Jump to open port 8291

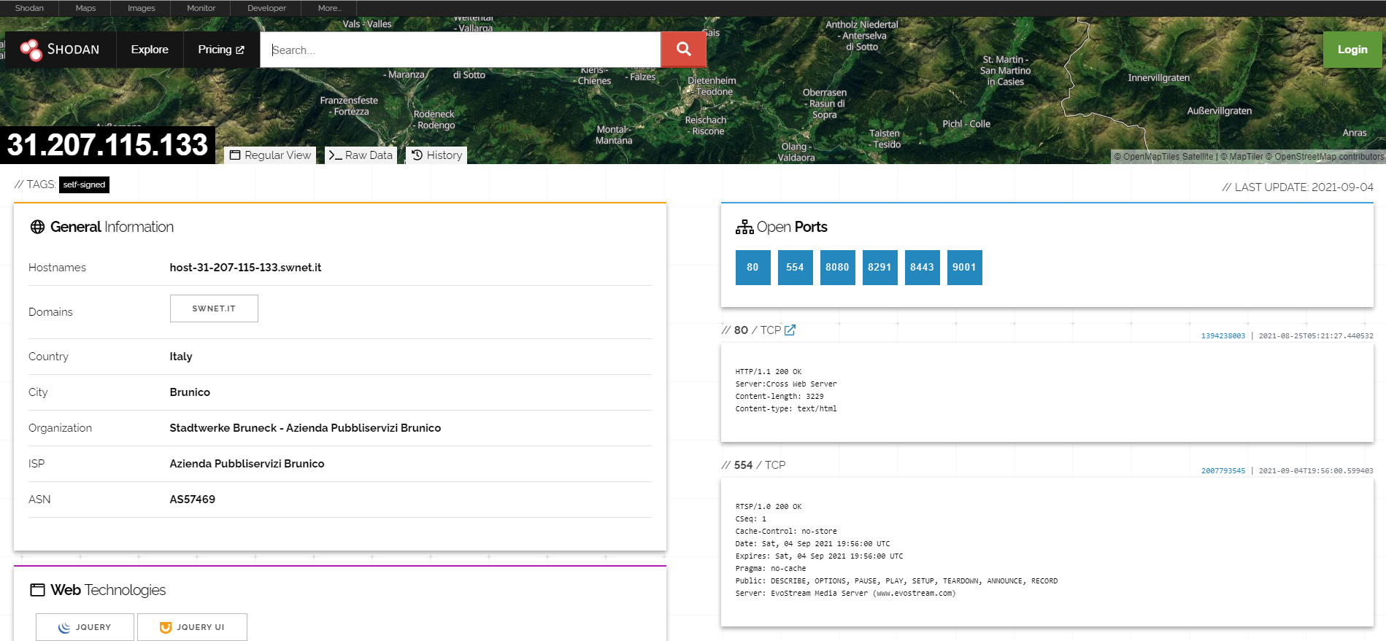click(879, 268)
